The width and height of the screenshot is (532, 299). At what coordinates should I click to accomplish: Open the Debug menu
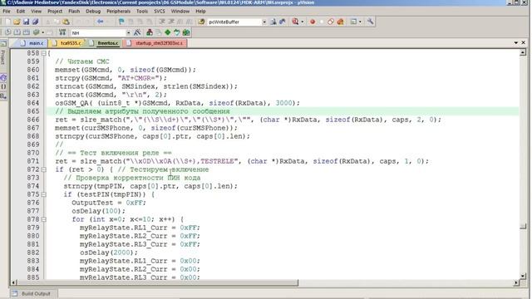click(93, 11)
